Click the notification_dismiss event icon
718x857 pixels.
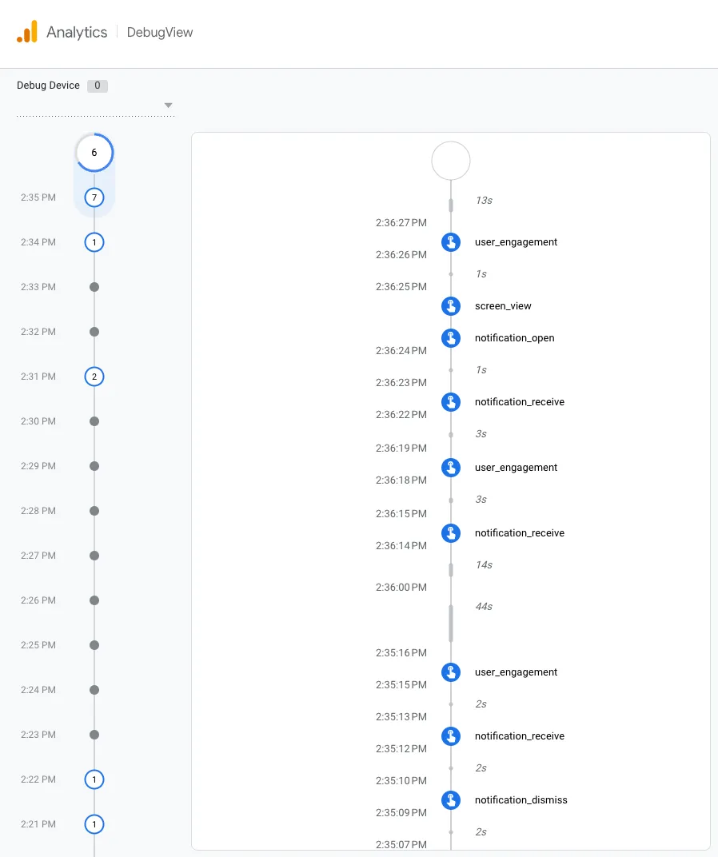pyautogui.click(x=451, y=799)
